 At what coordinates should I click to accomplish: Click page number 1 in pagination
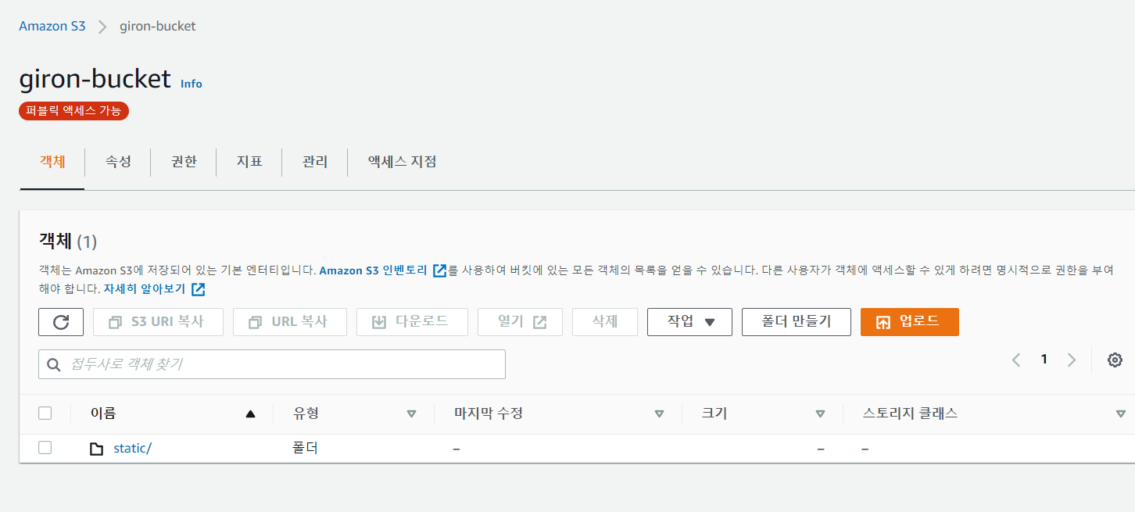click(1044, 360)
